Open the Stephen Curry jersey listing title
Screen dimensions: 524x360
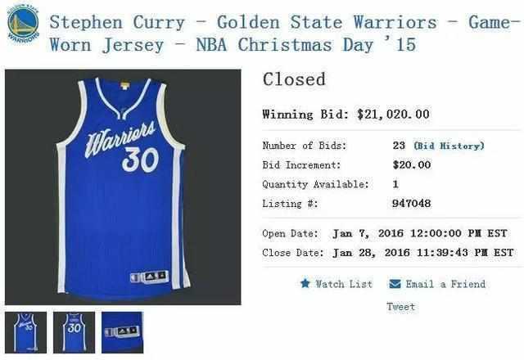tap(284, 34)
